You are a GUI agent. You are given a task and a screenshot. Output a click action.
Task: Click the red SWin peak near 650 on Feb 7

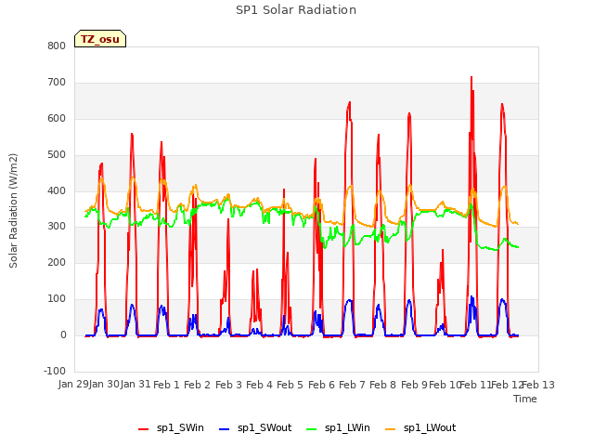(x=350, y=102)
